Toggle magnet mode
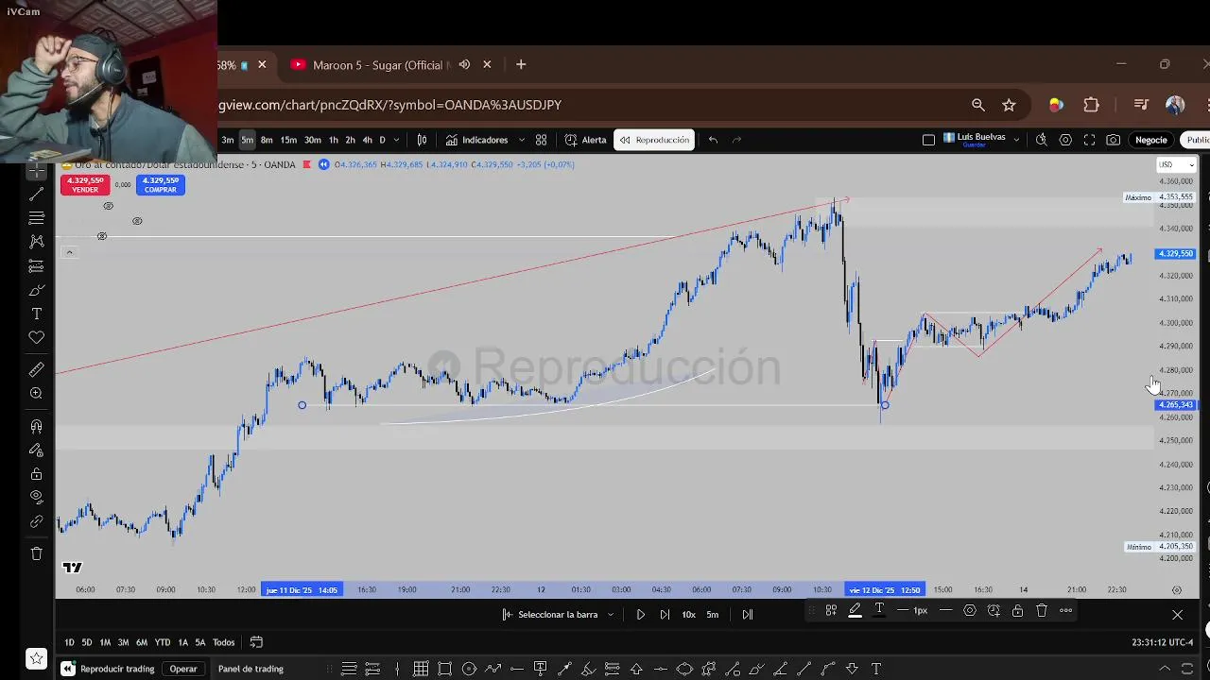This screenshot has width=1210, height=680. click(x=36, y=426)
